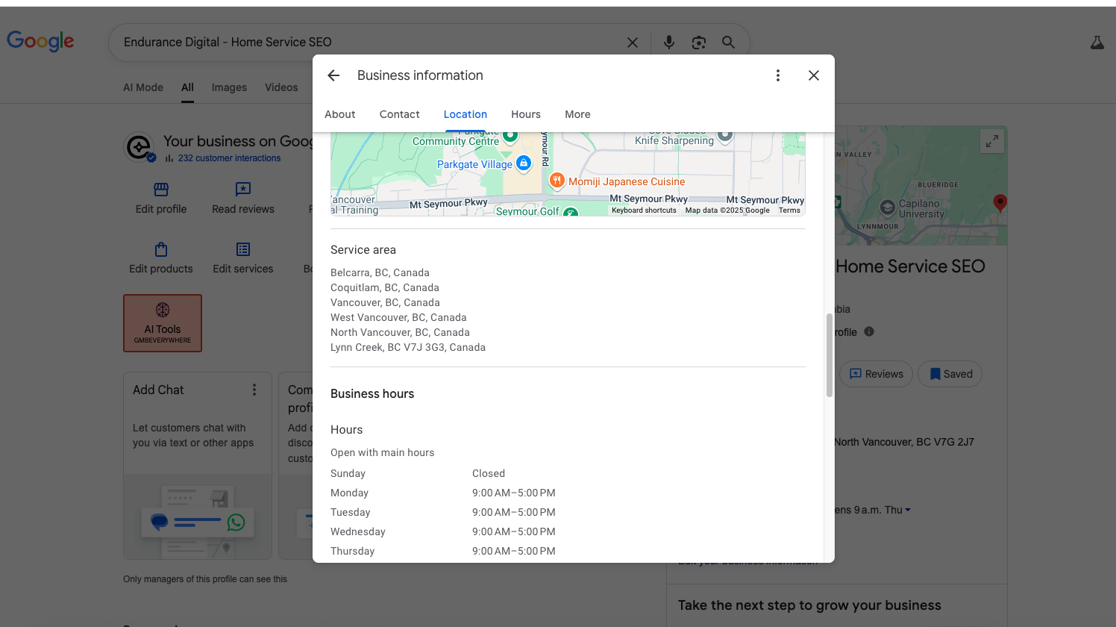The width and height of the screenshot is (1116, 627).
Task: Click the Edit services list icon
Action: click(243, 249)
